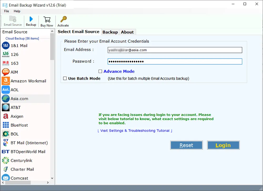Image resolution: width=263 pixels, height=191 pixels.
Task: Open Buy Now shopping cart icon
Action: tap(47, 20)
